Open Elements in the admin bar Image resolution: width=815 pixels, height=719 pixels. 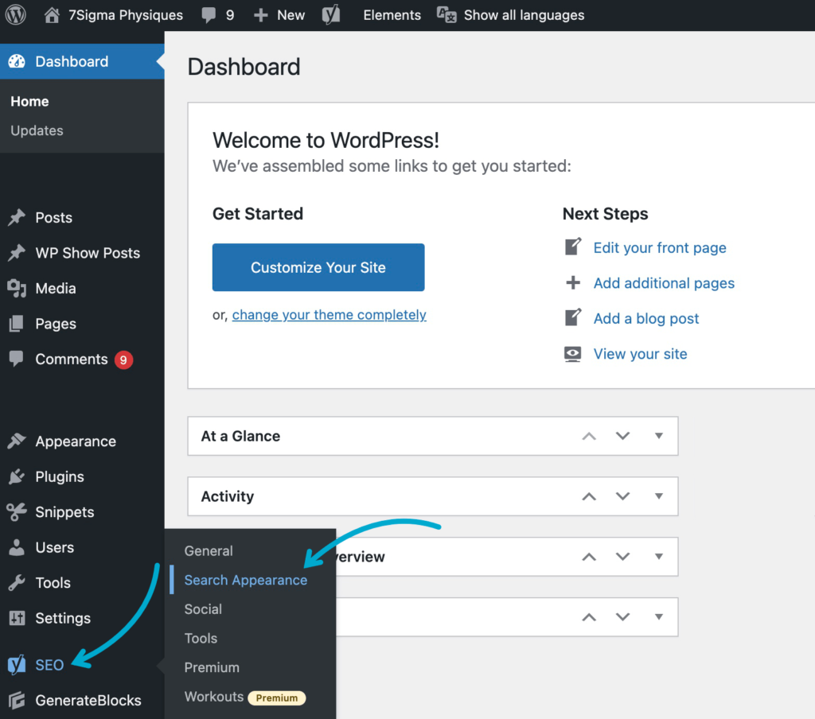(392, 15)
